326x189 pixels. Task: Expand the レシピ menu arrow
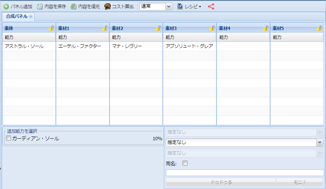[x=200, y=7]
